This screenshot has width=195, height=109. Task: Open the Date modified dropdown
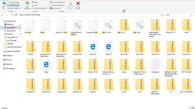click(27, 5)
